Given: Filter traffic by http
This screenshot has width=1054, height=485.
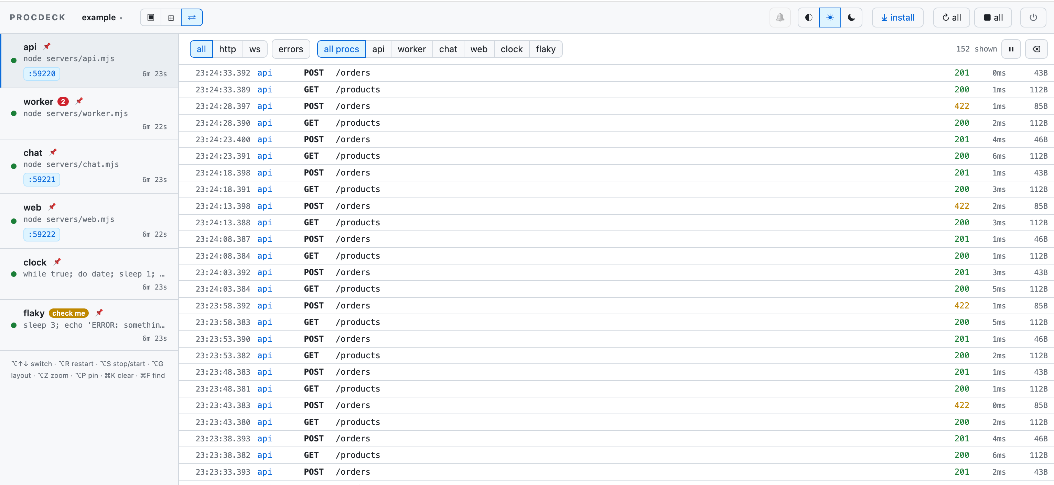Looking at the screenshot, I should pyautogui.click(x=227, y=49).
